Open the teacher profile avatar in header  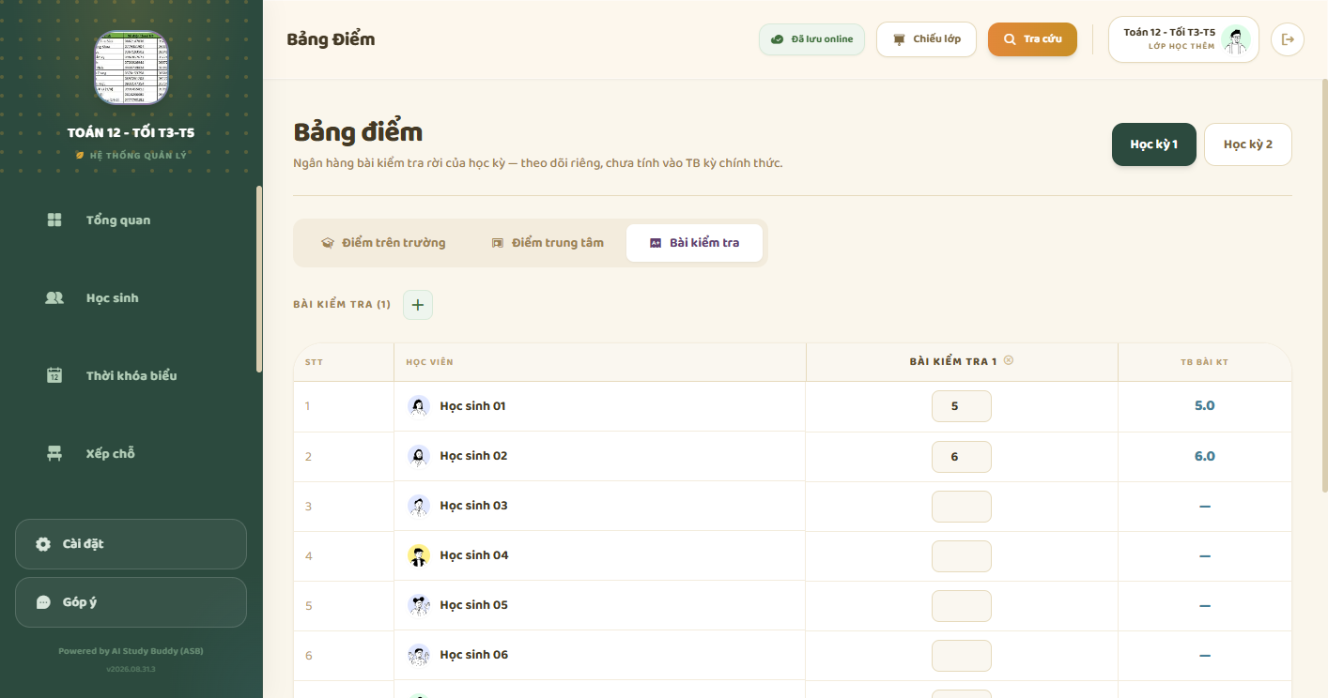click(x=1236, y=39)
